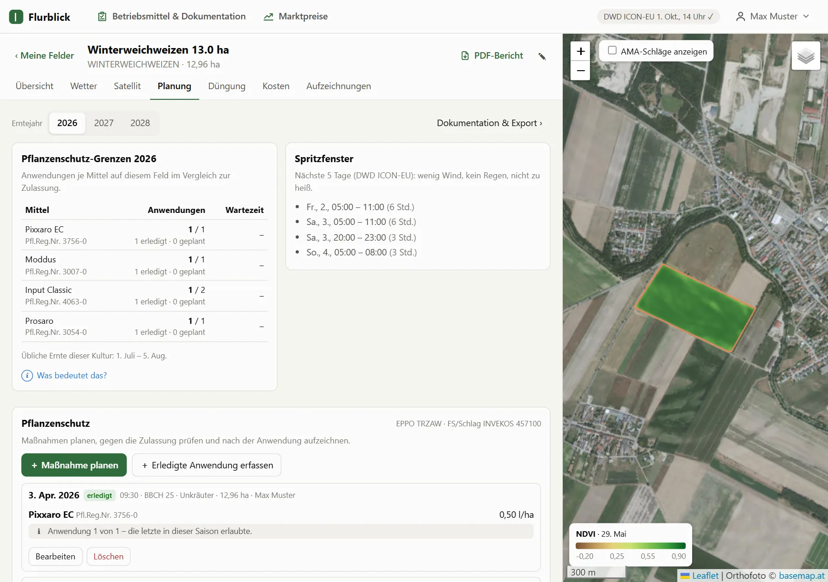Screen dimensions: 828x582
Task: Click Erledigte Anwendung erfassen button
Action: point(207,465)
